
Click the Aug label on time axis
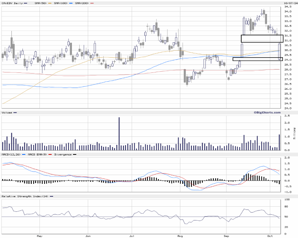(x=180, y=235)
